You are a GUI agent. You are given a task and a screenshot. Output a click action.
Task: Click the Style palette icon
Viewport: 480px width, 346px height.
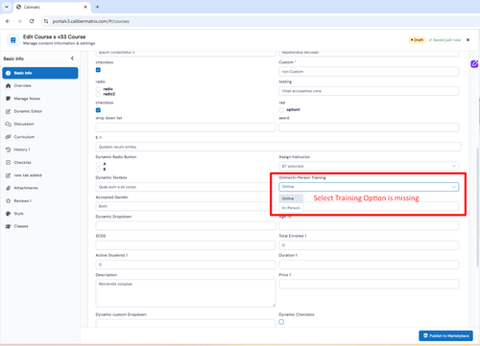(9, 214)
